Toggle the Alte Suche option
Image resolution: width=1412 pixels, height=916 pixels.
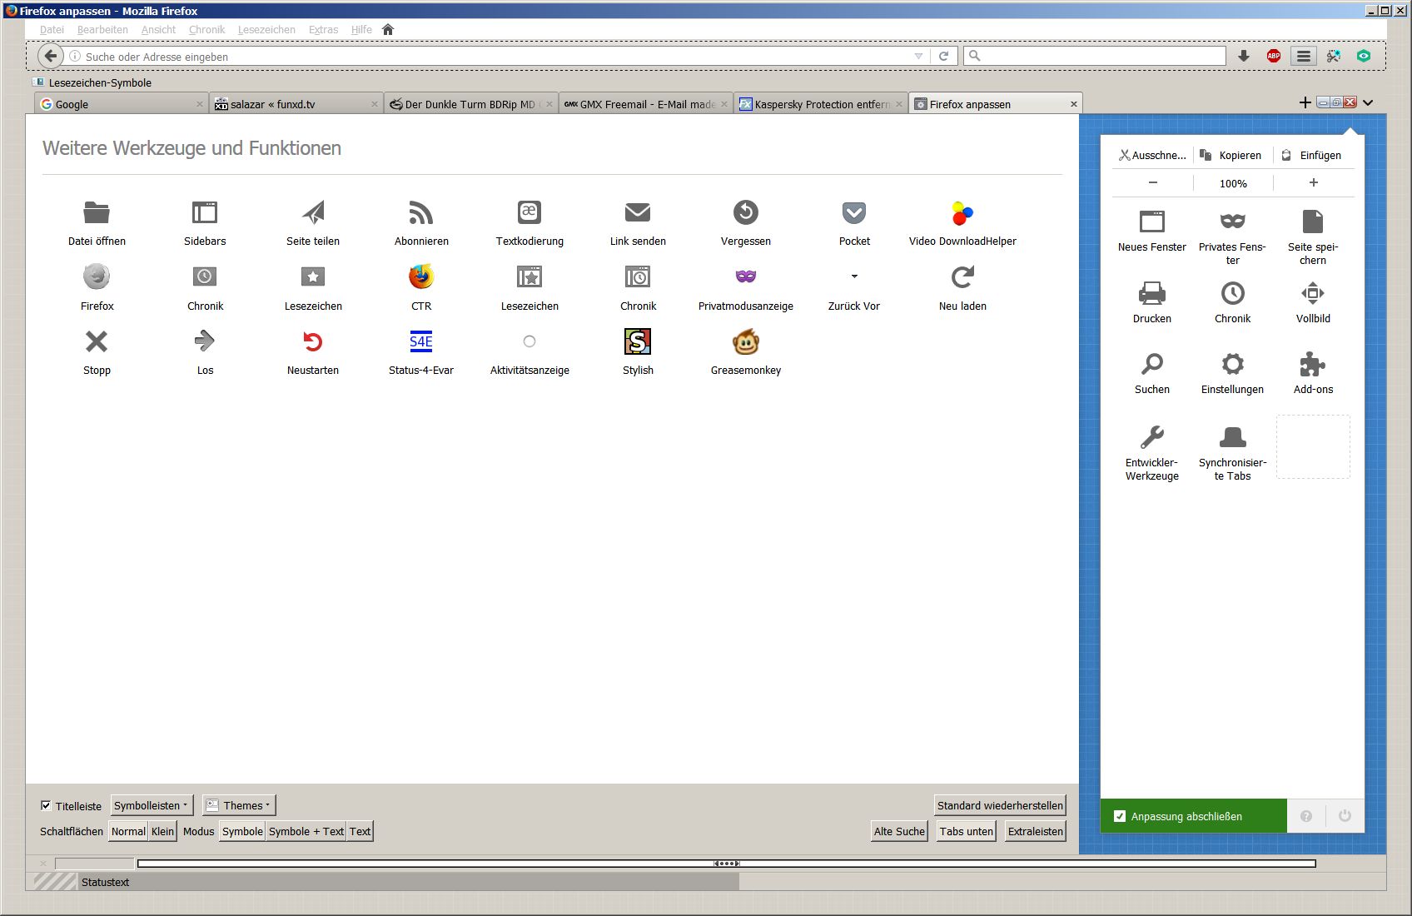(899, 831)
